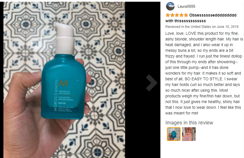Click the 'SO EASY TO STYLE' phrase
244x158 pixels.
point(204,79)
